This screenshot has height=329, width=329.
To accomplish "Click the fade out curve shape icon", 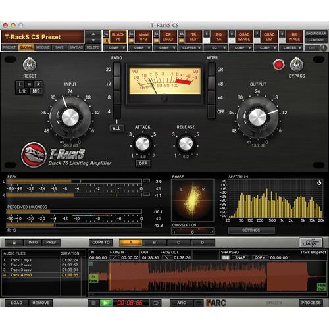I will 167,257.
